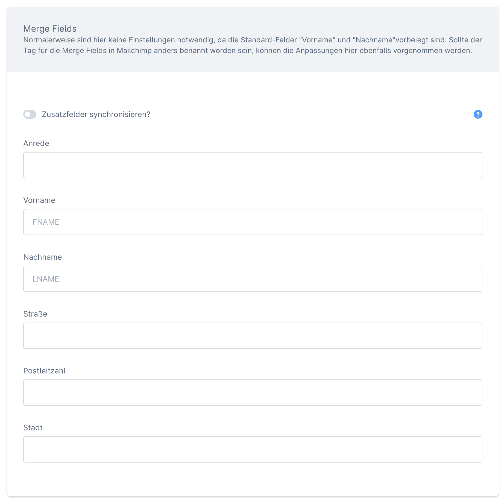Click the LNAME placeholder text
504x503 pixels.
(x=46, y=279)
